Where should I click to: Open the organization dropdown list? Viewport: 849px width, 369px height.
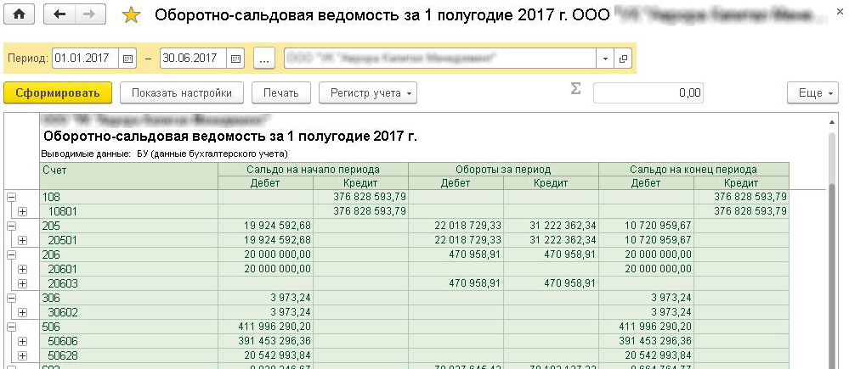click(605, 59)
